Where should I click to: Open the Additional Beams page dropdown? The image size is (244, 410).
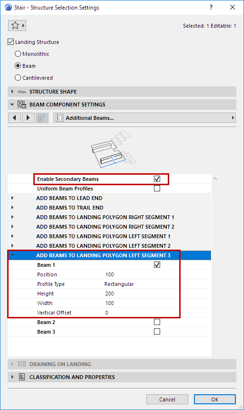click(x=144, y=118)
